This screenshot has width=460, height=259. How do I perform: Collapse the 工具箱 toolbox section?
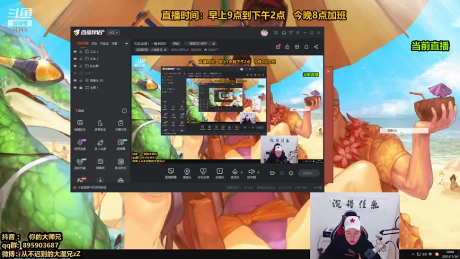point(124,111)
